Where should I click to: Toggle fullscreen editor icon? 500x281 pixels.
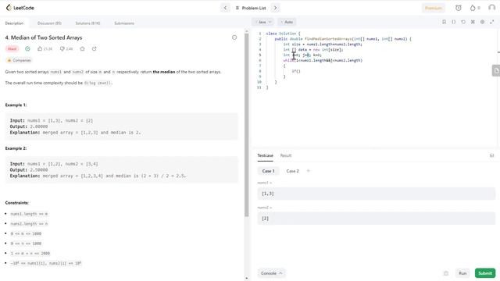[491, 22]
